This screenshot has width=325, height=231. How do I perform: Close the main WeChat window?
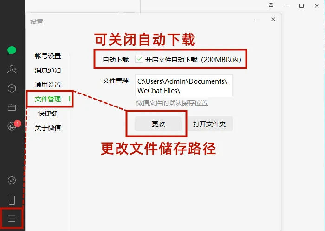[x=317, y=6]
